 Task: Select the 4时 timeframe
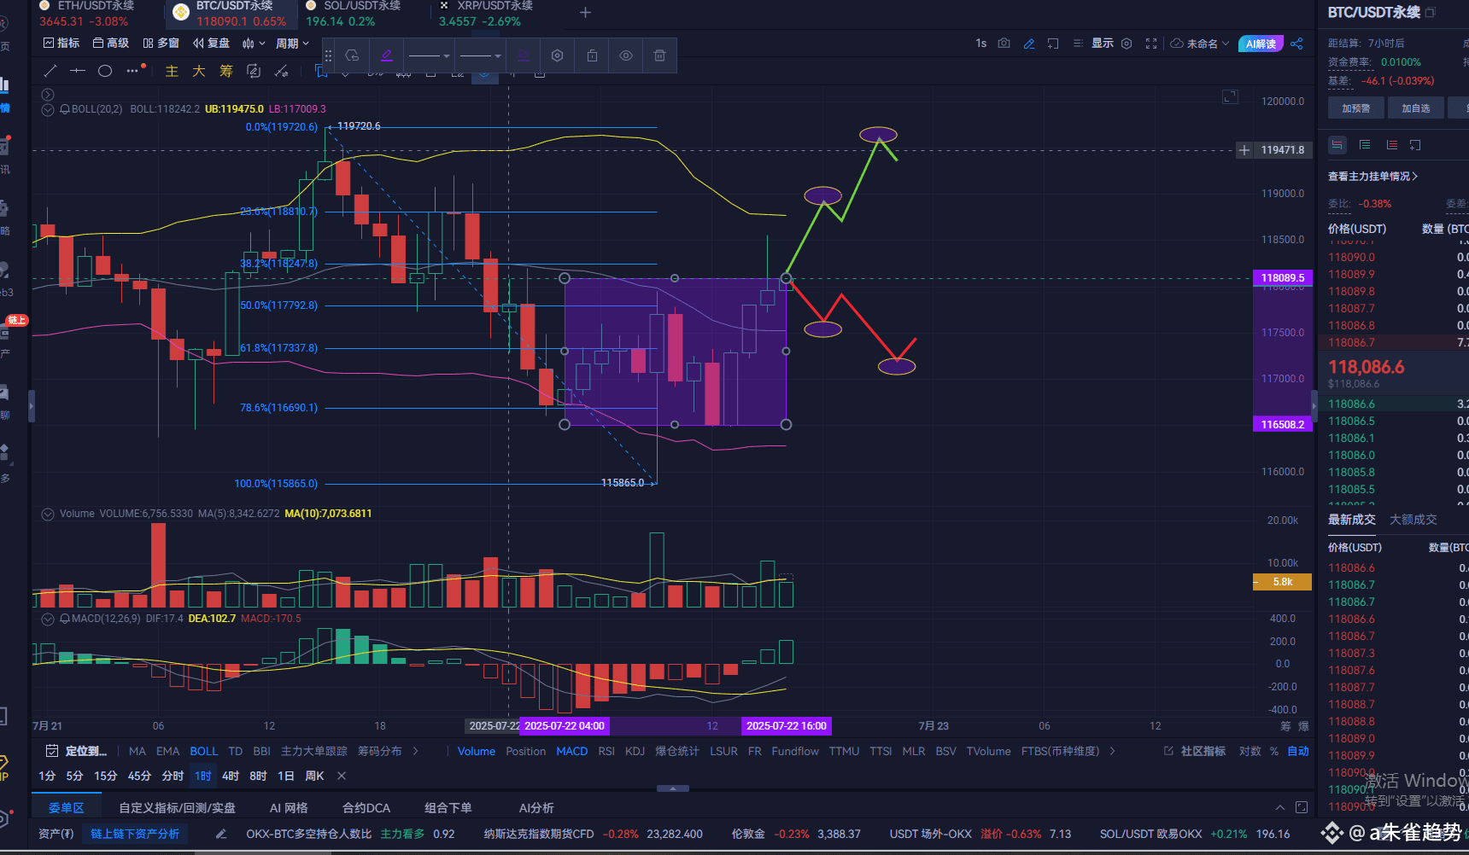pos(231,776)
